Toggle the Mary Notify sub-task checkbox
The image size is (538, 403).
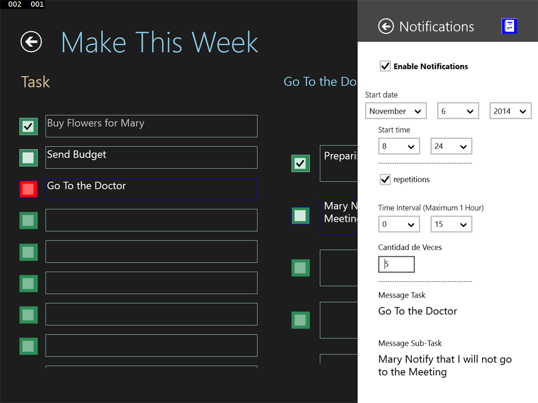[x=301, y=216]
